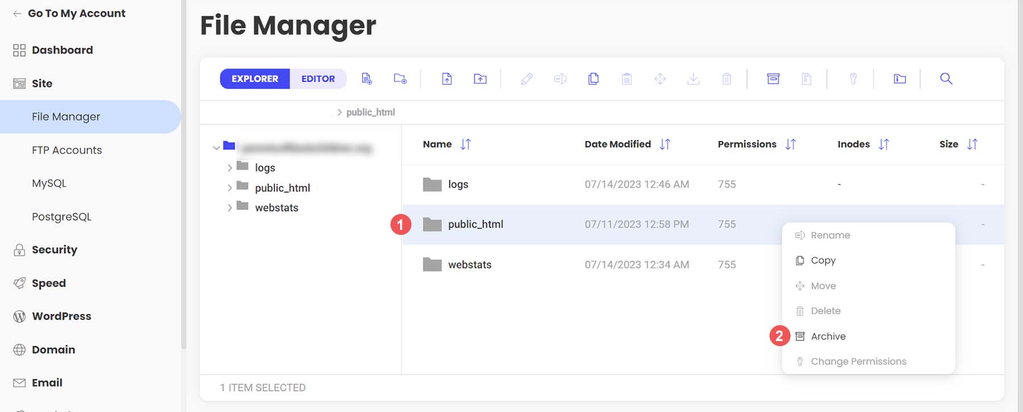Collapse the root domain folder in tree
The image size is (1023, 412).
click(x=217, y=148)
